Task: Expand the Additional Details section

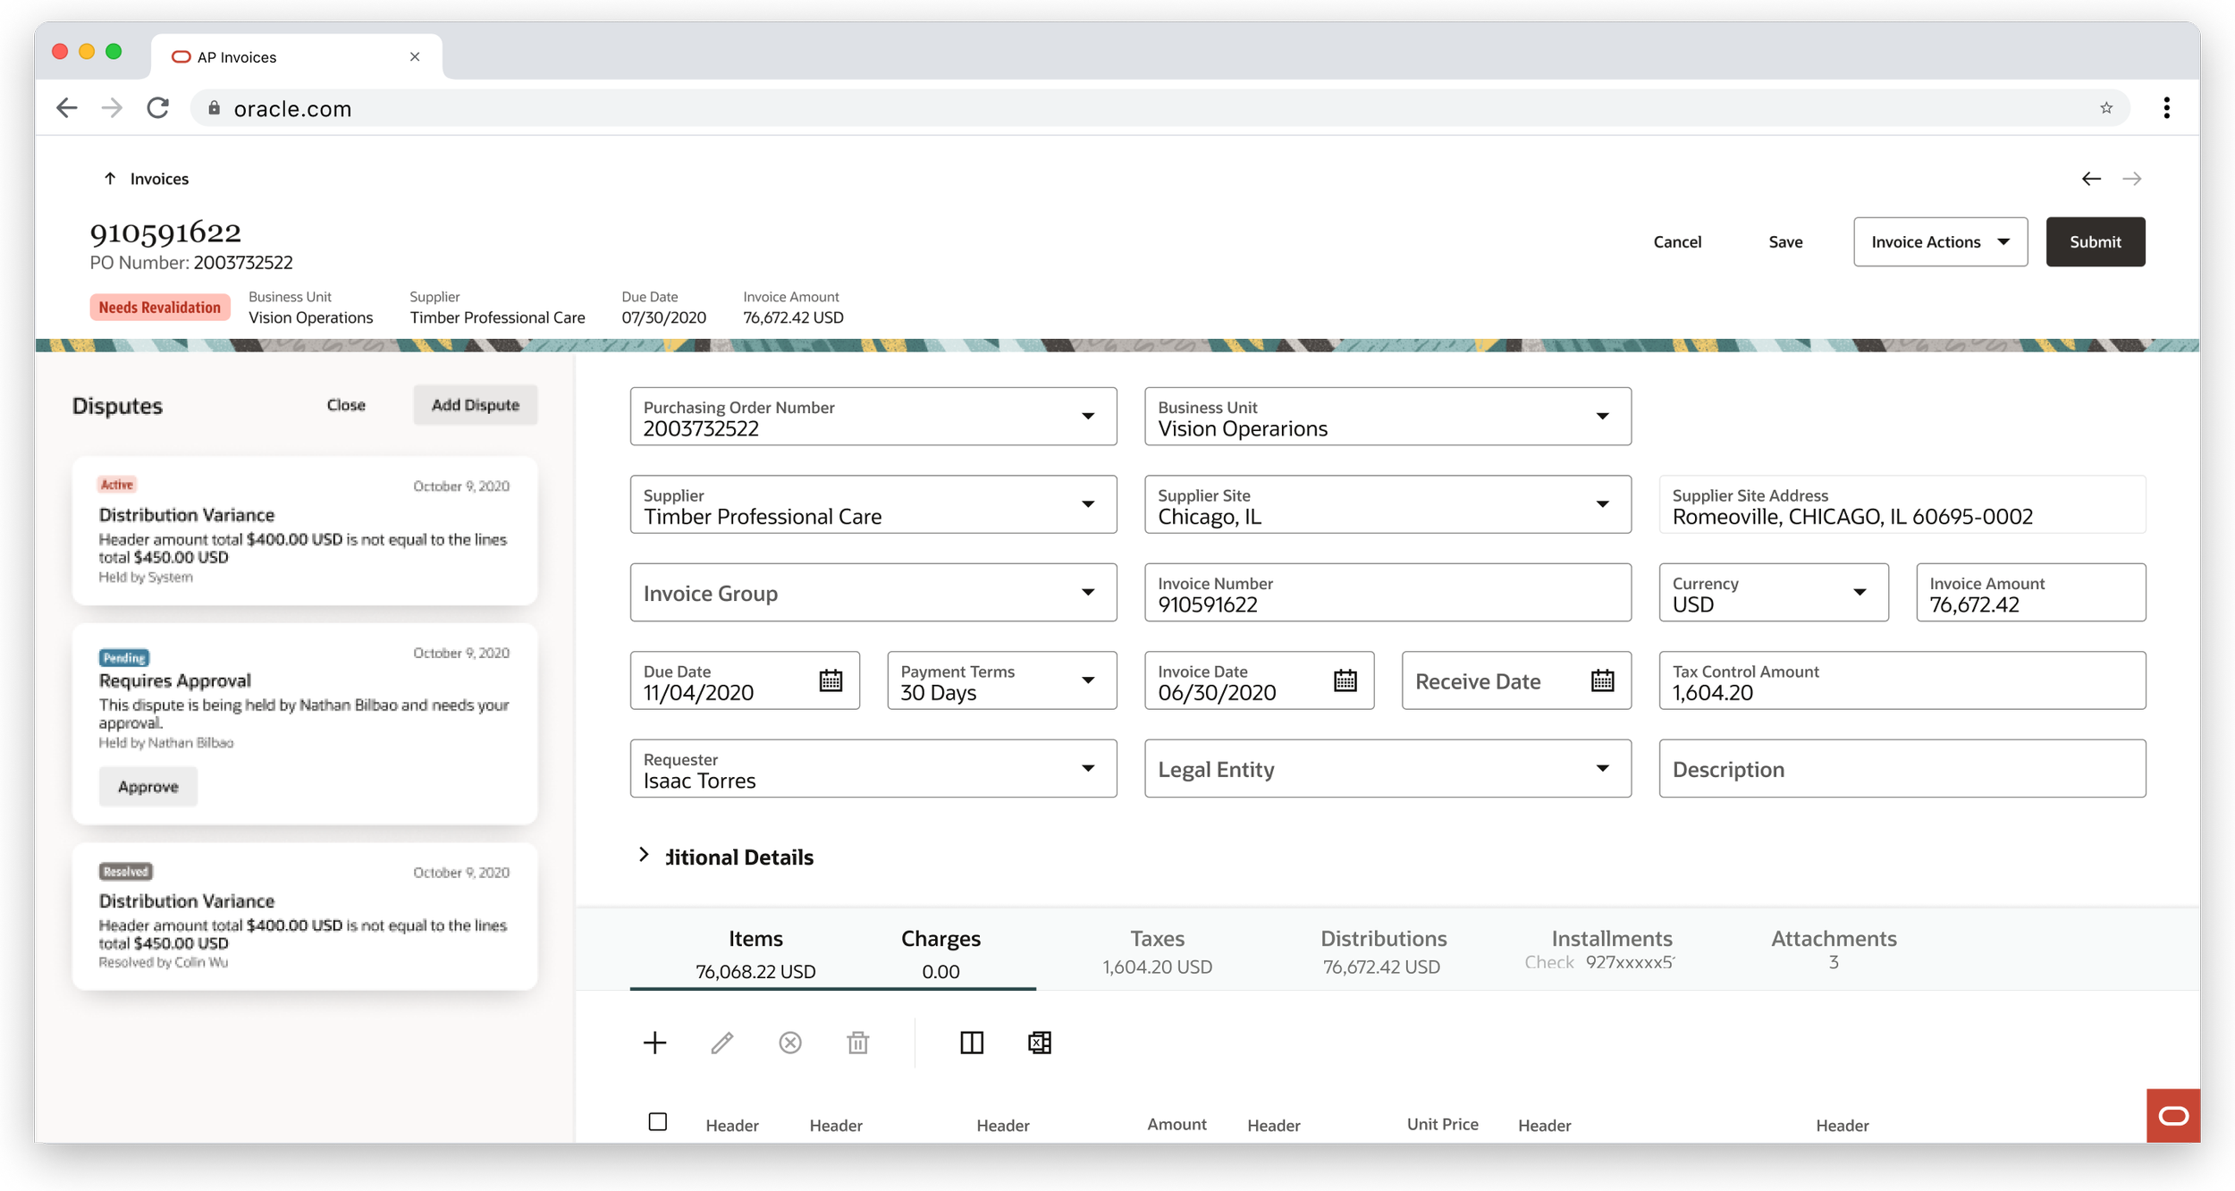Action: point(644,856)
